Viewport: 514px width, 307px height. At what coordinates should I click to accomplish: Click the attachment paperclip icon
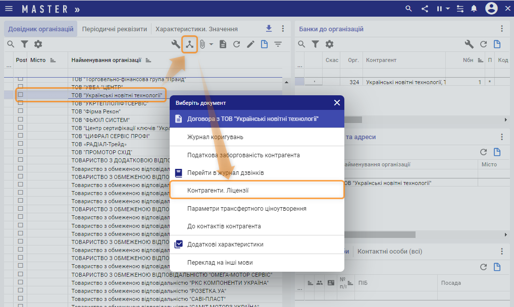tap(202, 44)
